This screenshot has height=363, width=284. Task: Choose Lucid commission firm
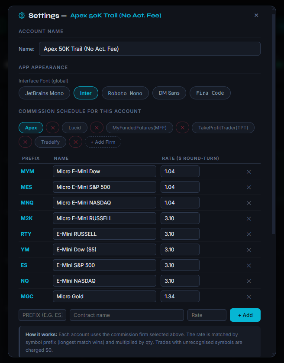[74, 128]
